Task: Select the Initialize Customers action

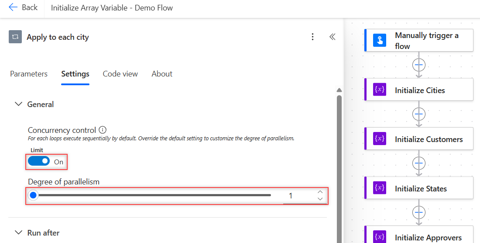Action: 419,139
